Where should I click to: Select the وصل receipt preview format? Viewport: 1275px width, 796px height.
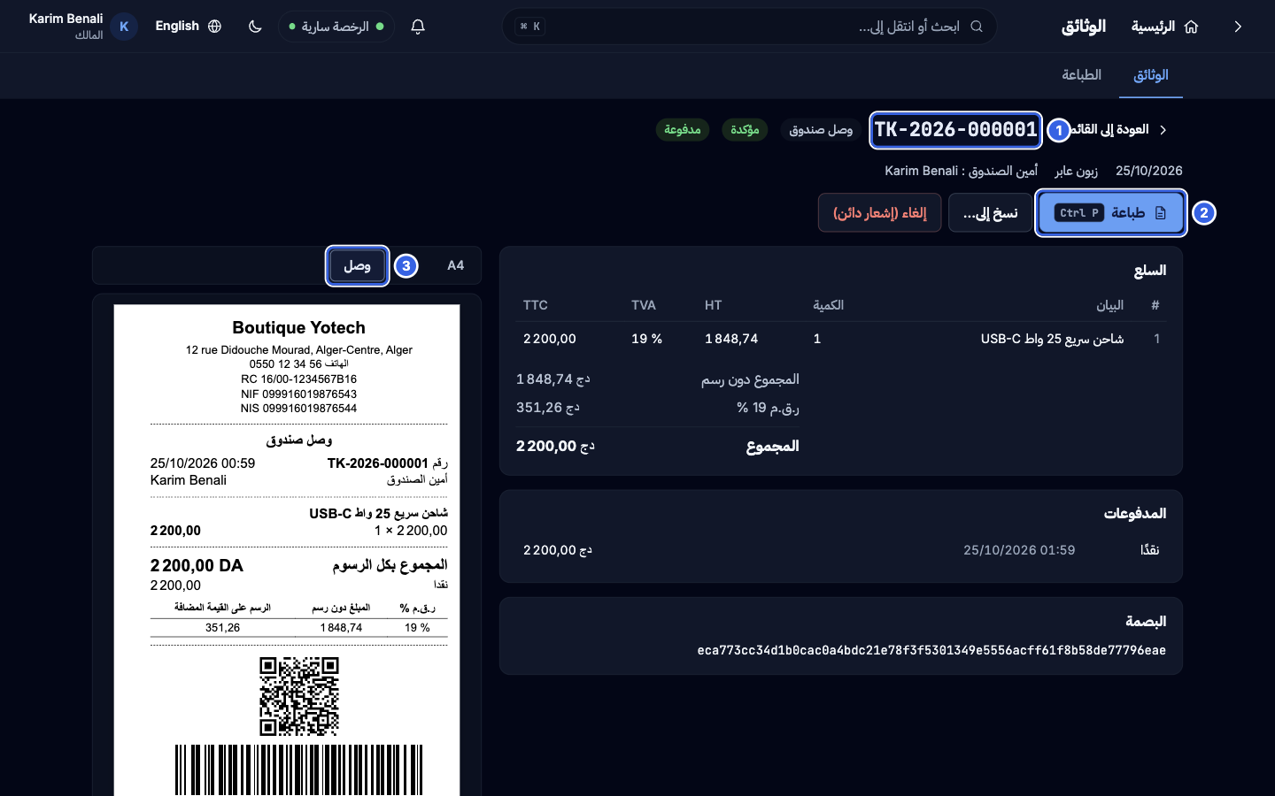click(357, 265)
